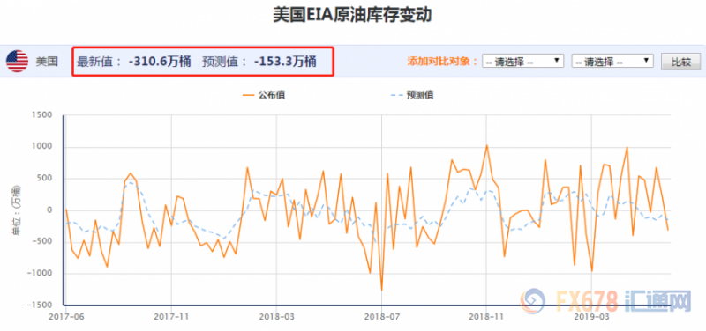
Task: Click the 2017-11 x-axis label
Action: coord(170,316)
